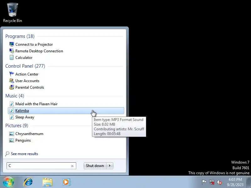The height and width of the screenshot is (188, 251).
Task: Select the Calculator result text
Action: coord(24,57)
